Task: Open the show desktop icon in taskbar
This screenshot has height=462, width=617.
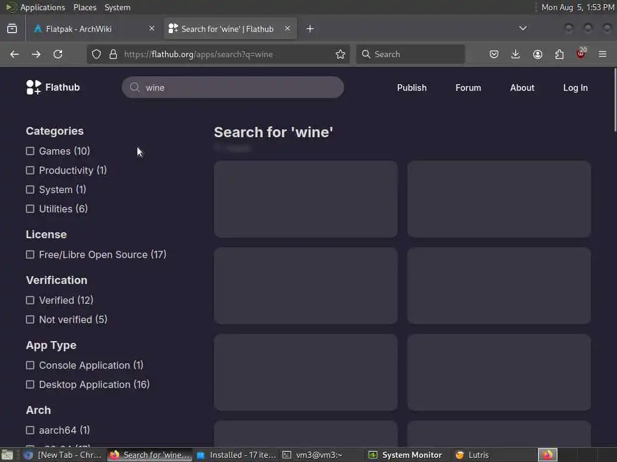Action: pos(7,455)
